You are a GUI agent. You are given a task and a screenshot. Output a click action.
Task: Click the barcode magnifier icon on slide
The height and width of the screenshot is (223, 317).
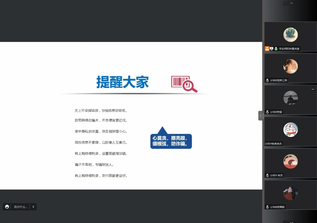point(184,84)
